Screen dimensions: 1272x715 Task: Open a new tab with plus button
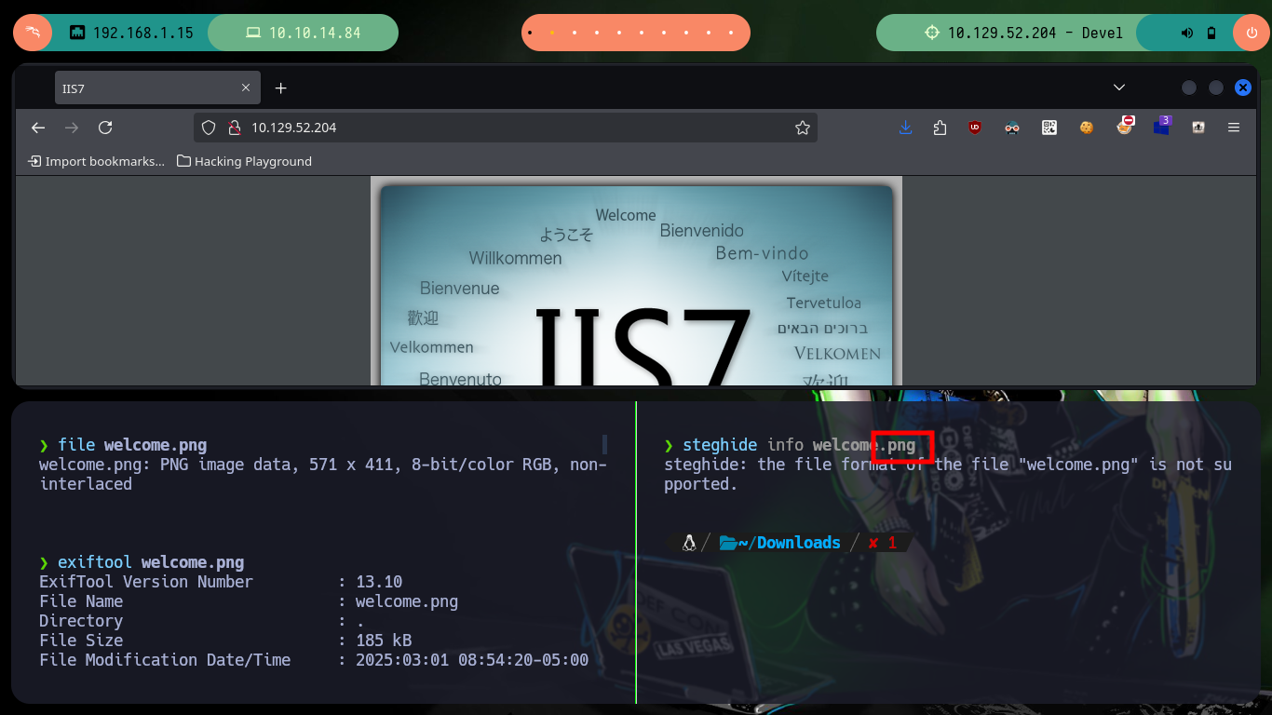281,88
